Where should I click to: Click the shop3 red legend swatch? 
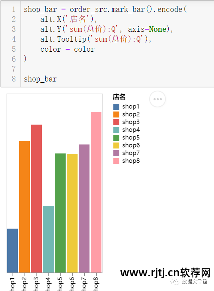pos(116,122)
